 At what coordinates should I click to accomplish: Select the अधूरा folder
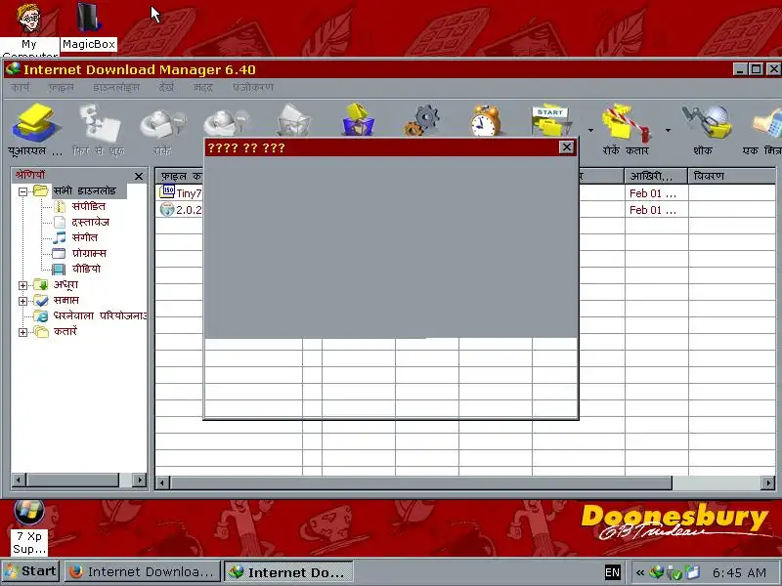pos(65,285)
